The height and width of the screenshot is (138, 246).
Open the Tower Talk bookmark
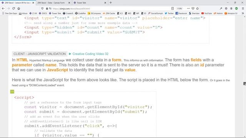point(55,13)
